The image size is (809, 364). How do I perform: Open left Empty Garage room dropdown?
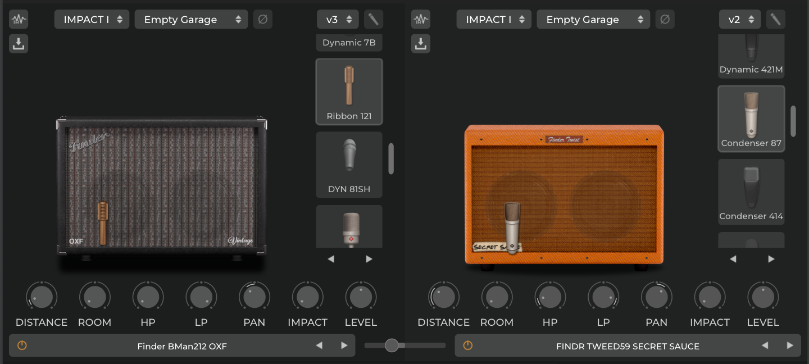click(191, 20)
